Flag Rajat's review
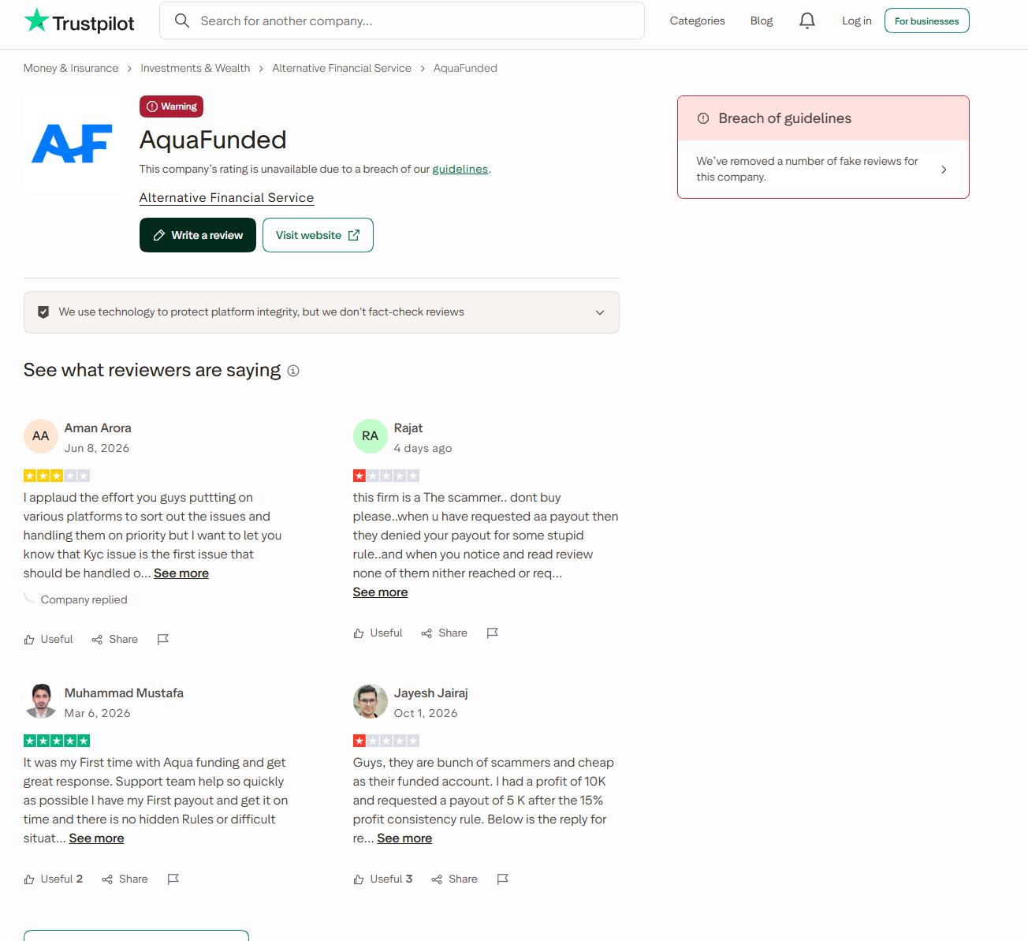 (x=493, y=633)
